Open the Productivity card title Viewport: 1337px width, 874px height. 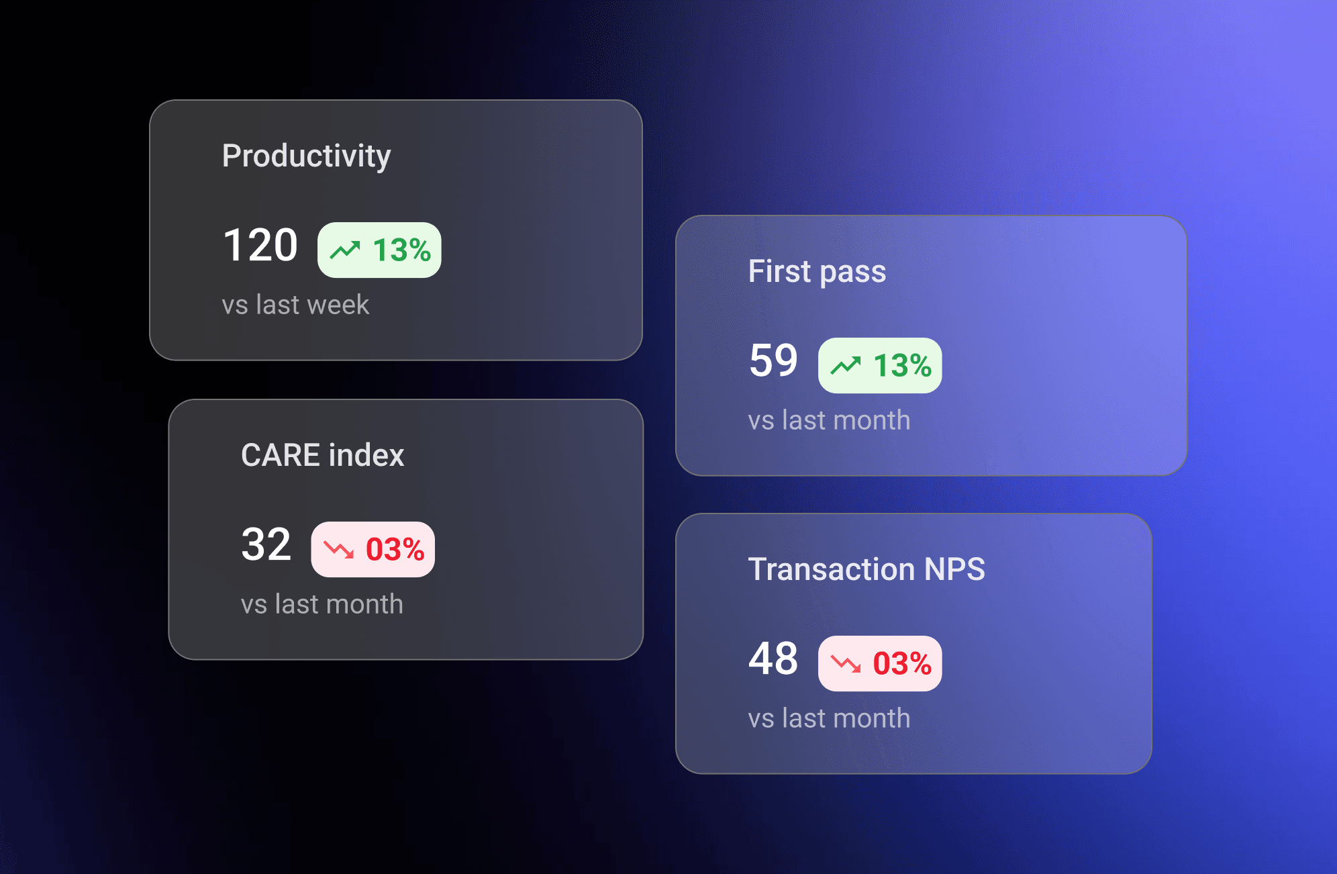307,156
